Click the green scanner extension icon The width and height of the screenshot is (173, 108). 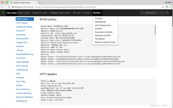click(167, 7)
